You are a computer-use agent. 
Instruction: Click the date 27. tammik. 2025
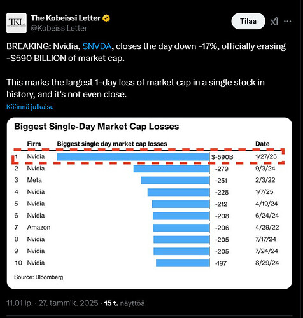click(x=68, y=303)
